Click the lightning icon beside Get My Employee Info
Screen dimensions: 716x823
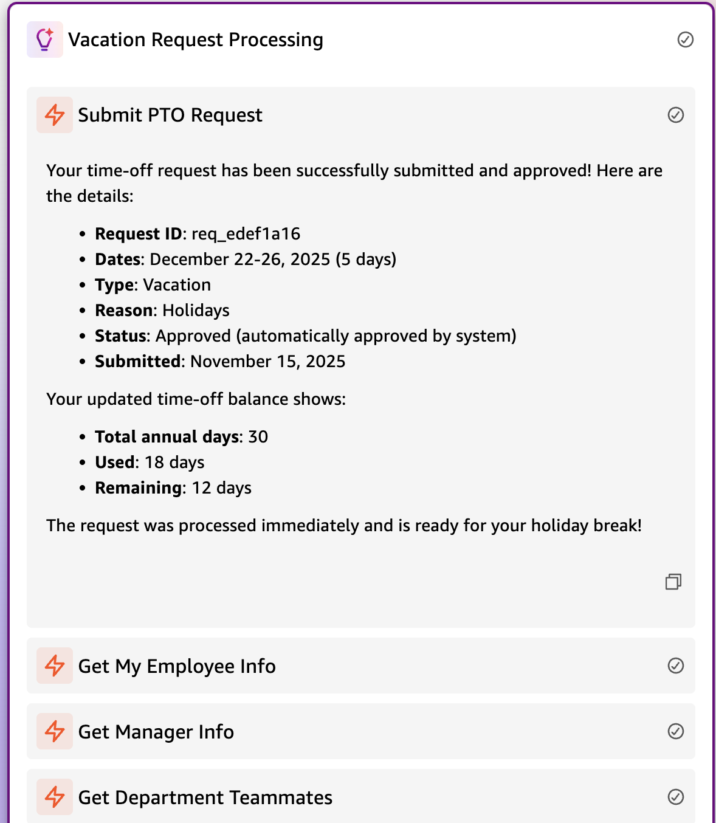(55, 666)
